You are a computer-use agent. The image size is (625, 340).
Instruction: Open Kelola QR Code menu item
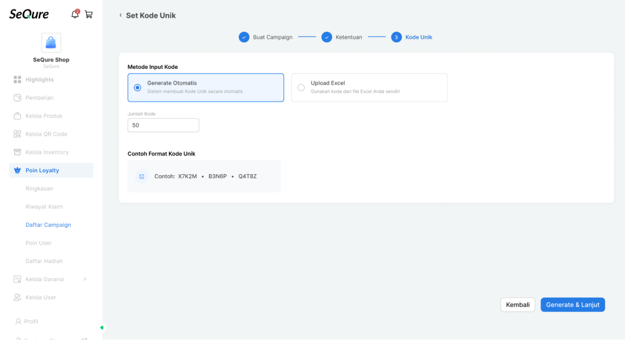pos(51,134)
